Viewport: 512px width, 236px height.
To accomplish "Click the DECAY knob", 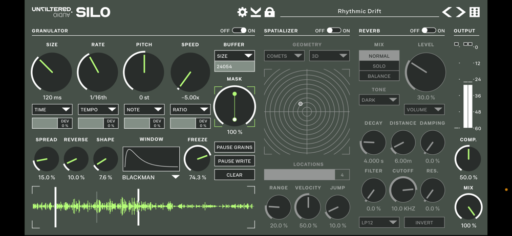I will (373, 143).
